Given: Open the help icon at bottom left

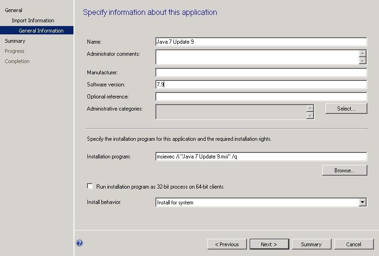Looking at the screenshot, I should (x=80, y=243).
